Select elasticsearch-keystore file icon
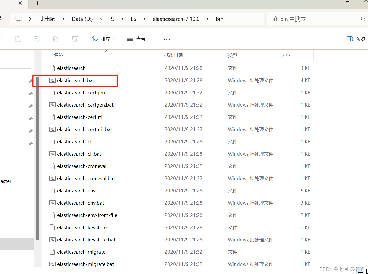This screenshot has height=274, width=368. pyautogui.click(x=52, y=227)
